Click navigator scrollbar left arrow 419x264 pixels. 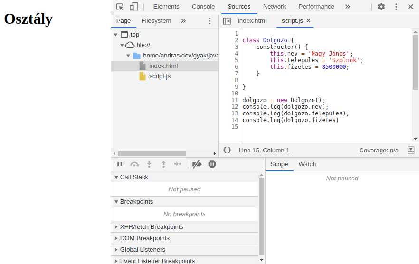114,154
